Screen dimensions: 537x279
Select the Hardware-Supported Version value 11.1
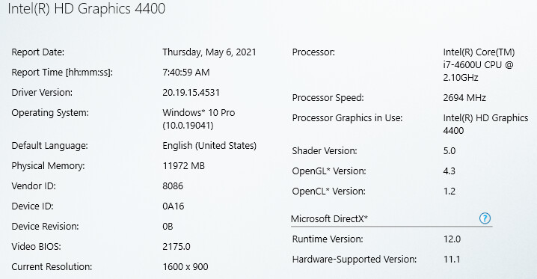point(452,259)
